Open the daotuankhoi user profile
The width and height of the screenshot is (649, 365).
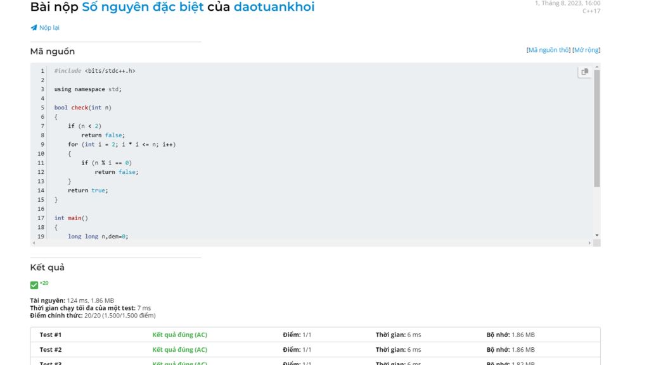point(274,8)
